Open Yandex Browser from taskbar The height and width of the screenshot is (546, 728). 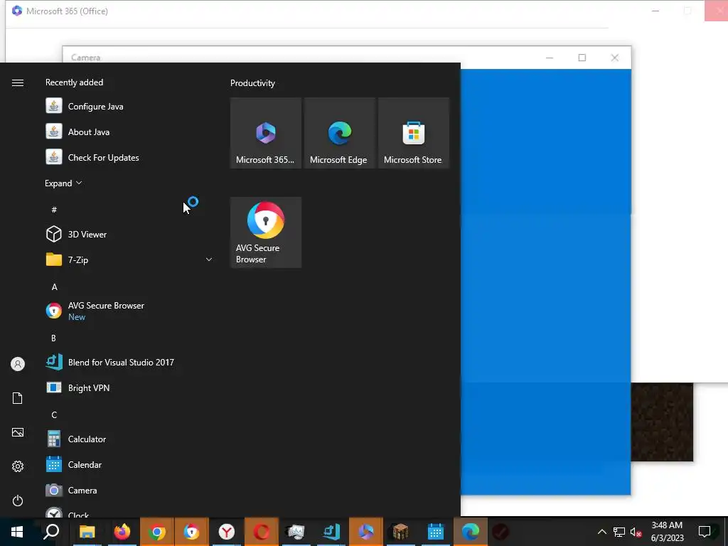pyautogui.click(x=227, y=532)
